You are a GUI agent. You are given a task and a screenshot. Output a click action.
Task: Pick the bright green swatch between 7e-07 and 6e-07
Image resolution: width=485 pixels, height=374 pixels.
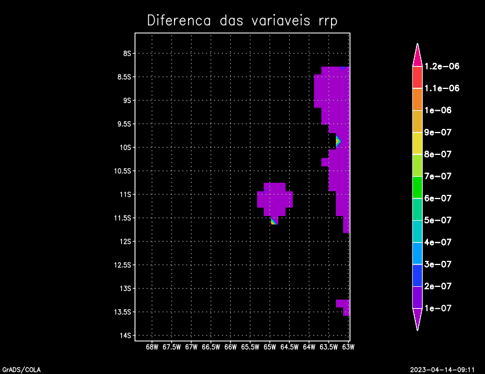pos(417,187)
